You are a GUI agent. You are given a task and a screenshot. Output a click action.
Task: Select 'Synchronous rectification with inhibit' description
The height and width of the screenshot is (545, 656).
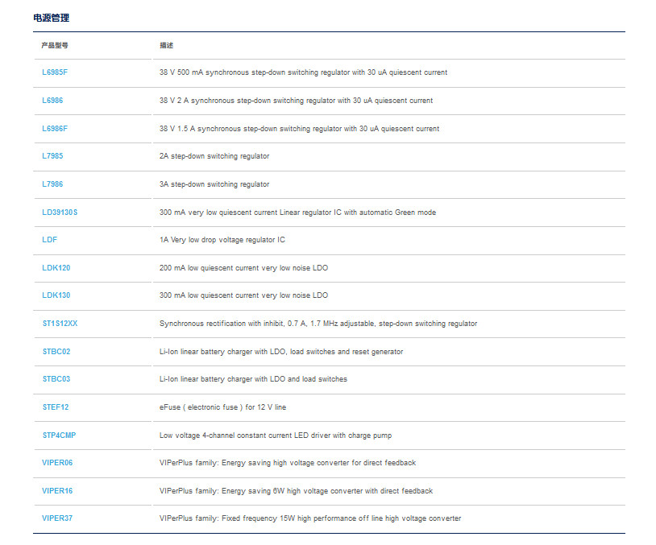tap(318, 324)
